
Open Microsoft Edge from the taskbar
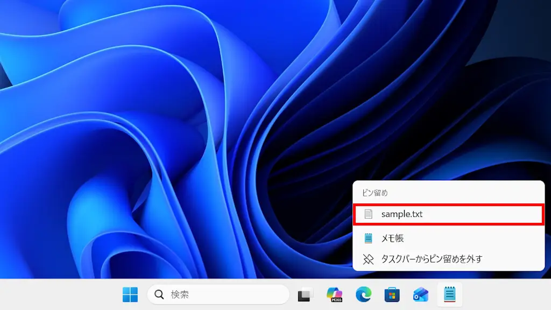point(363,294)
